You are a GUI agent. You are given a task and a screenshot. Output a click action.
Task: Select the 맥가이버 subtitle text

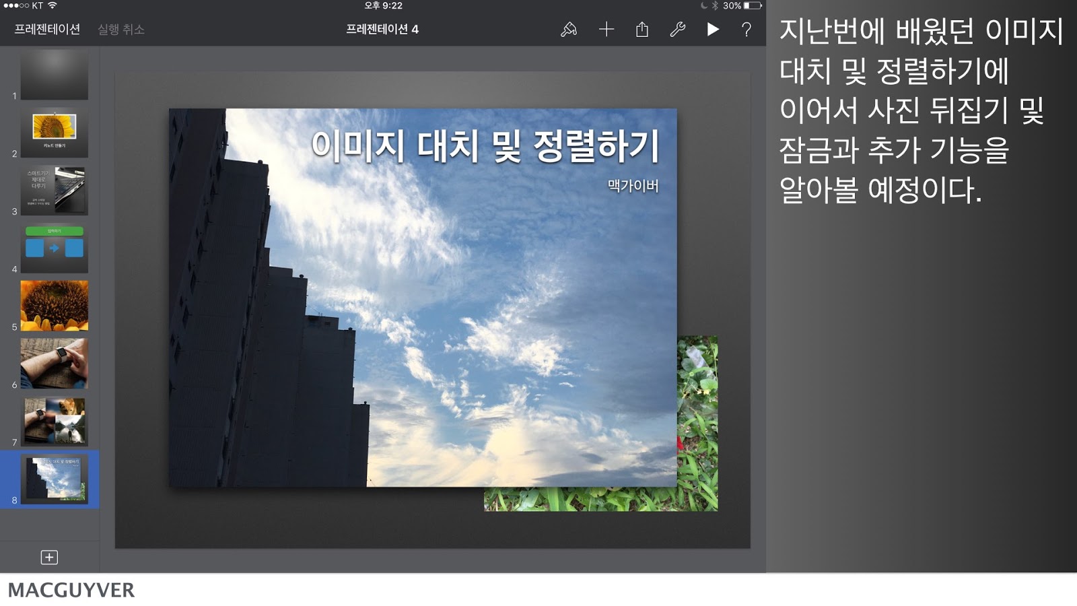(633, 186)
